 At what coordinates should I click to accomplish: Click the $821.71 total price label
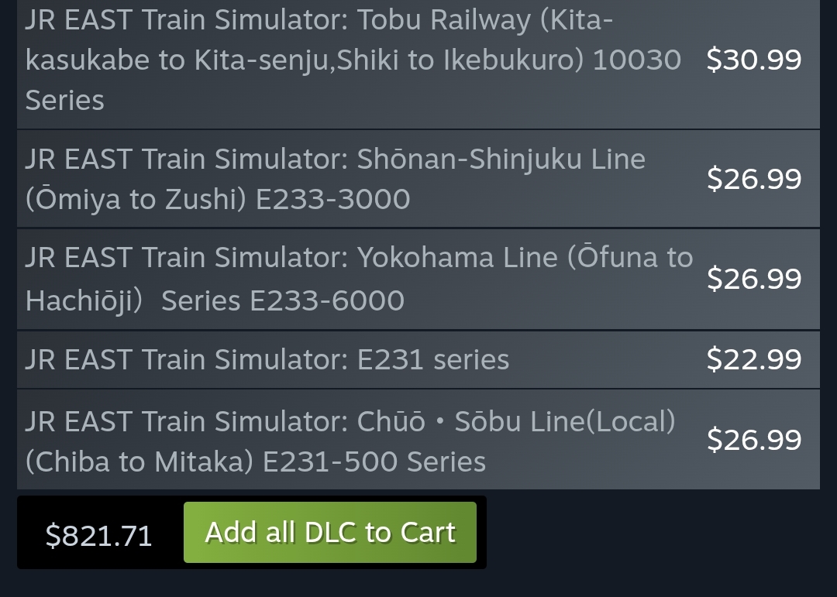(x=98, y=535)
